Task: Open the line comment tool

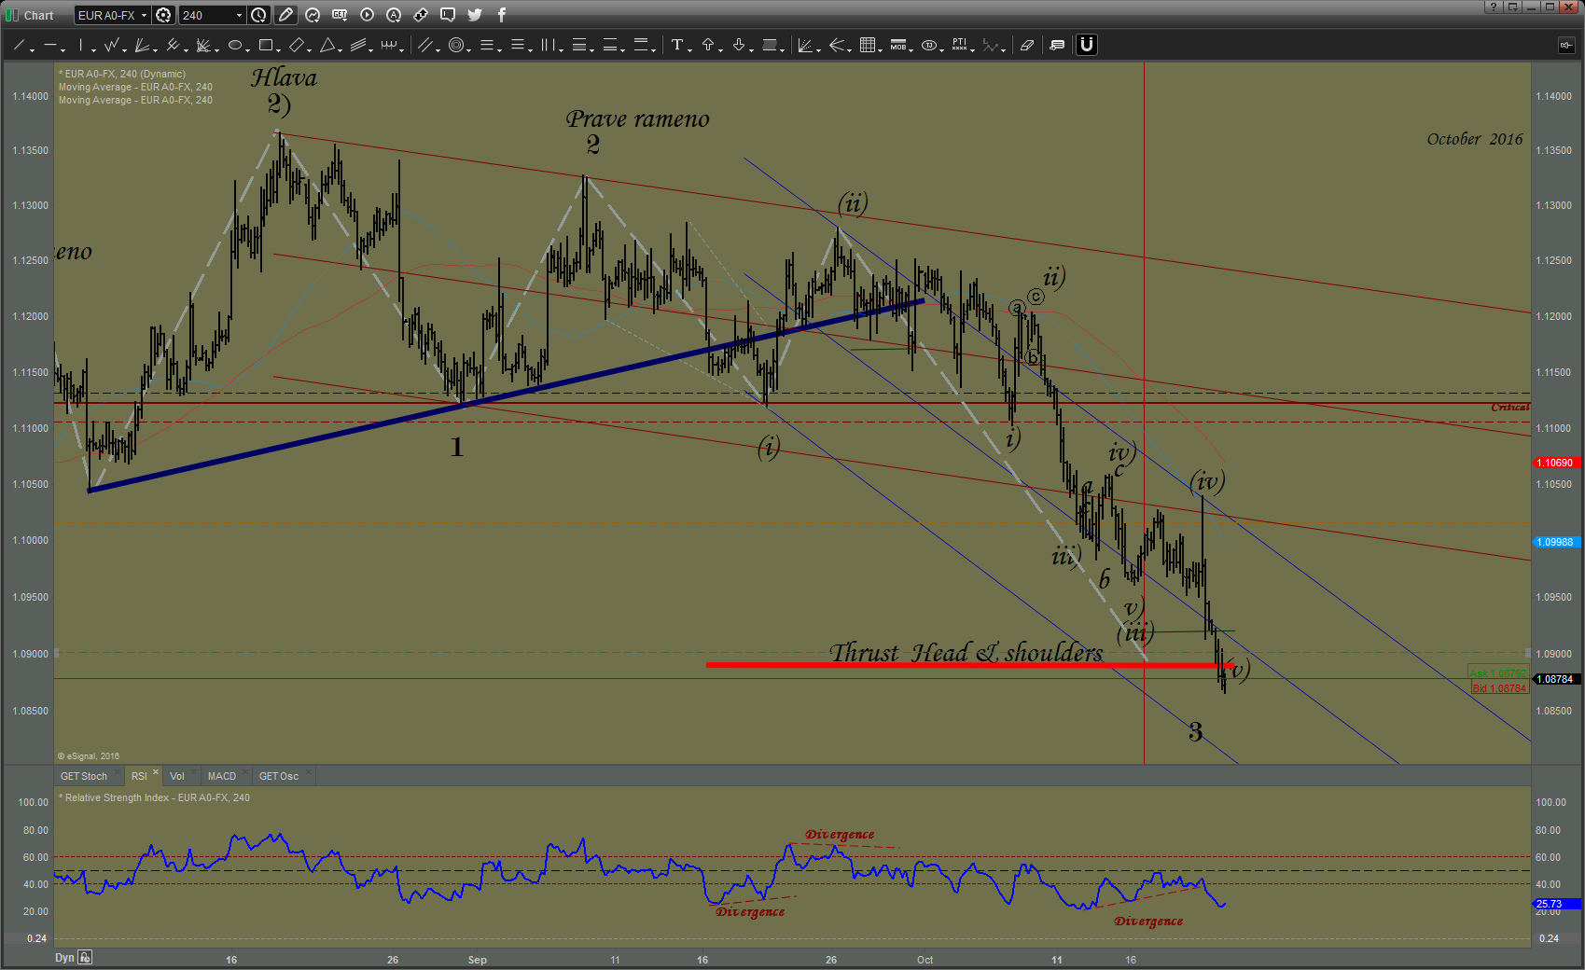Action: coord(1057,45)
